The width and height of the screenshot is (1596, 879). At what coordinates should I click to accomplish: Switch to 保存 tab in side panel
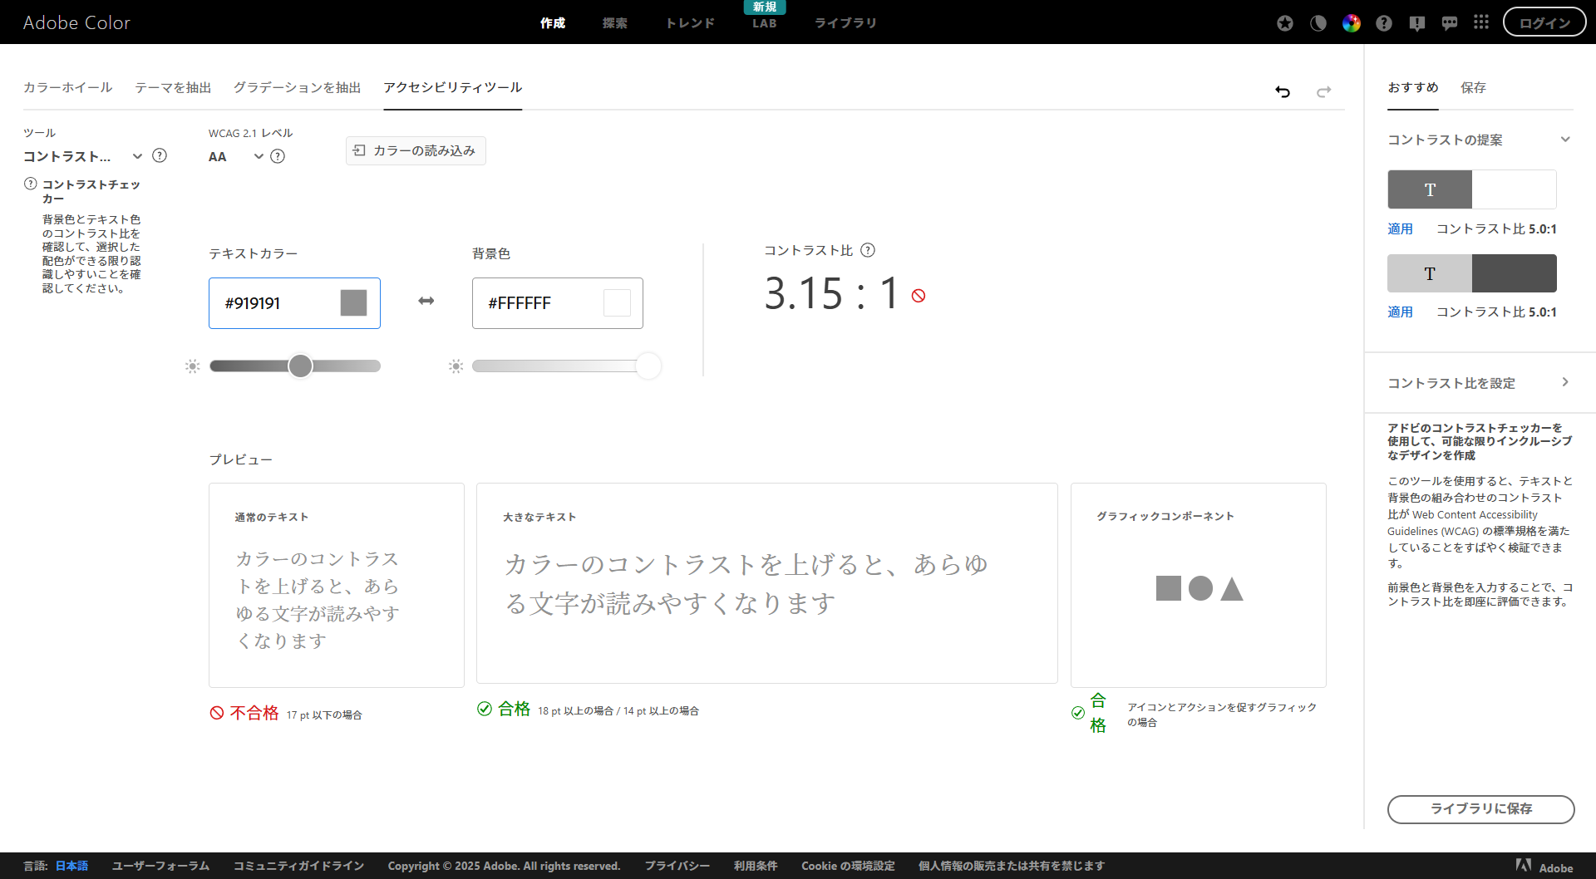pyautogui.click(x=1473, y=87)
